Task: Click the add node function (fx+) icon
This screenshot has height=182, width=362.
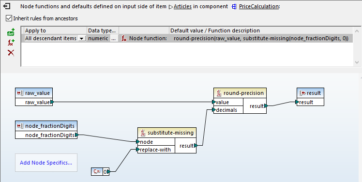Action: click(x=11, y=43)
